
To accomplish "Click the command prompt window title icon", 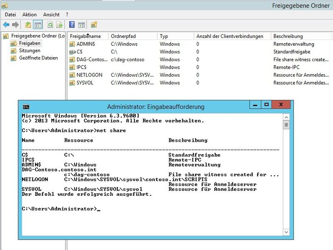I will [26, 107].
